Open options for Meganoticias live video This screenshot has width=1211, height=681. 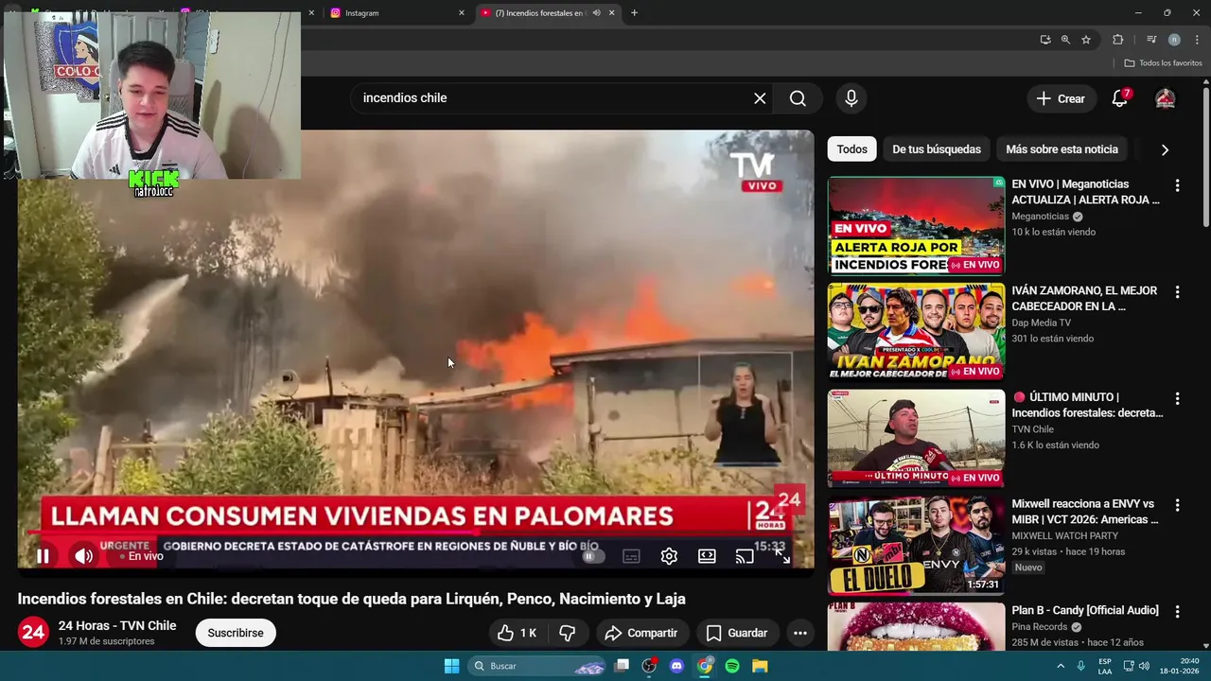click(1177, 185)
